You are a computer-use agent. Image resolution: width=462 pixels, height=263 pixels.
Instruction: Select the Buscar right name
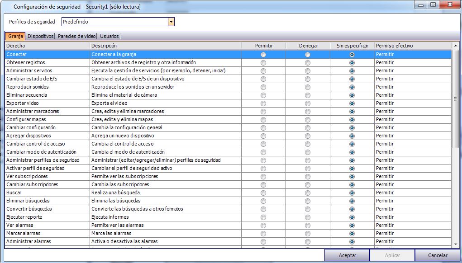click(x=14, y=193)
